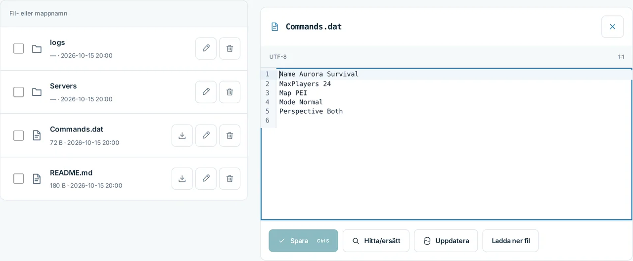Select the Servers folder checkbox
Image resolution: width=633 pixels, height=261 pixels.
pyautogui.click(x=18, y=92)
